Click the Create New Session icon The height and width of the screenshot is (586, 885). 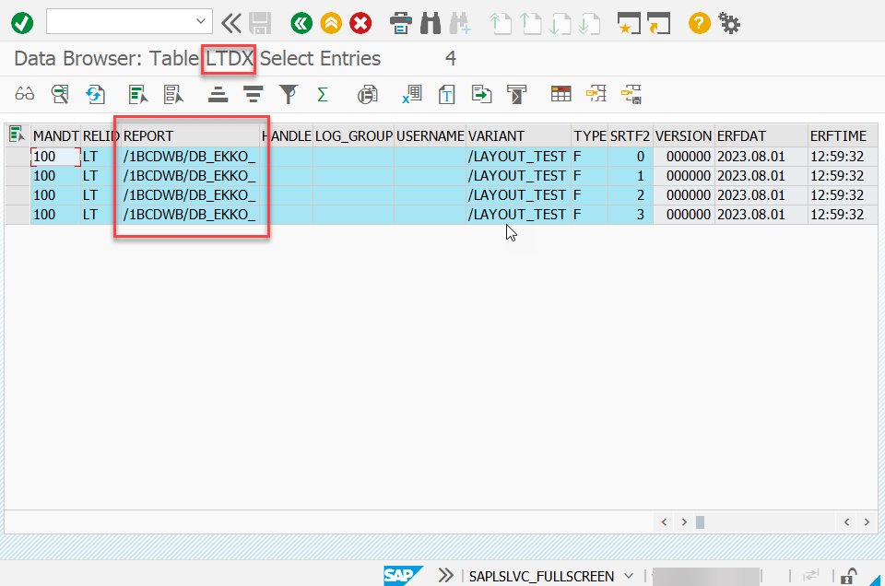(x=629, y=23)
